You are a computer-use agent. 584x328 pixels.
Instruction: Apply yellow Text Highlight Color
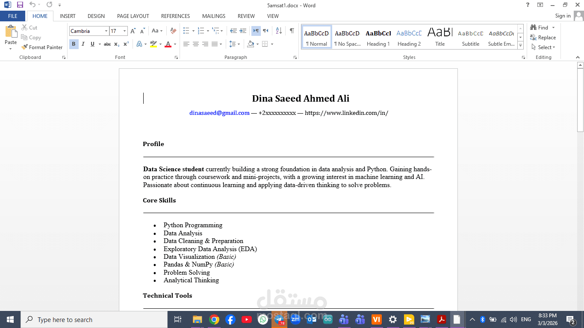pos(153,44)
